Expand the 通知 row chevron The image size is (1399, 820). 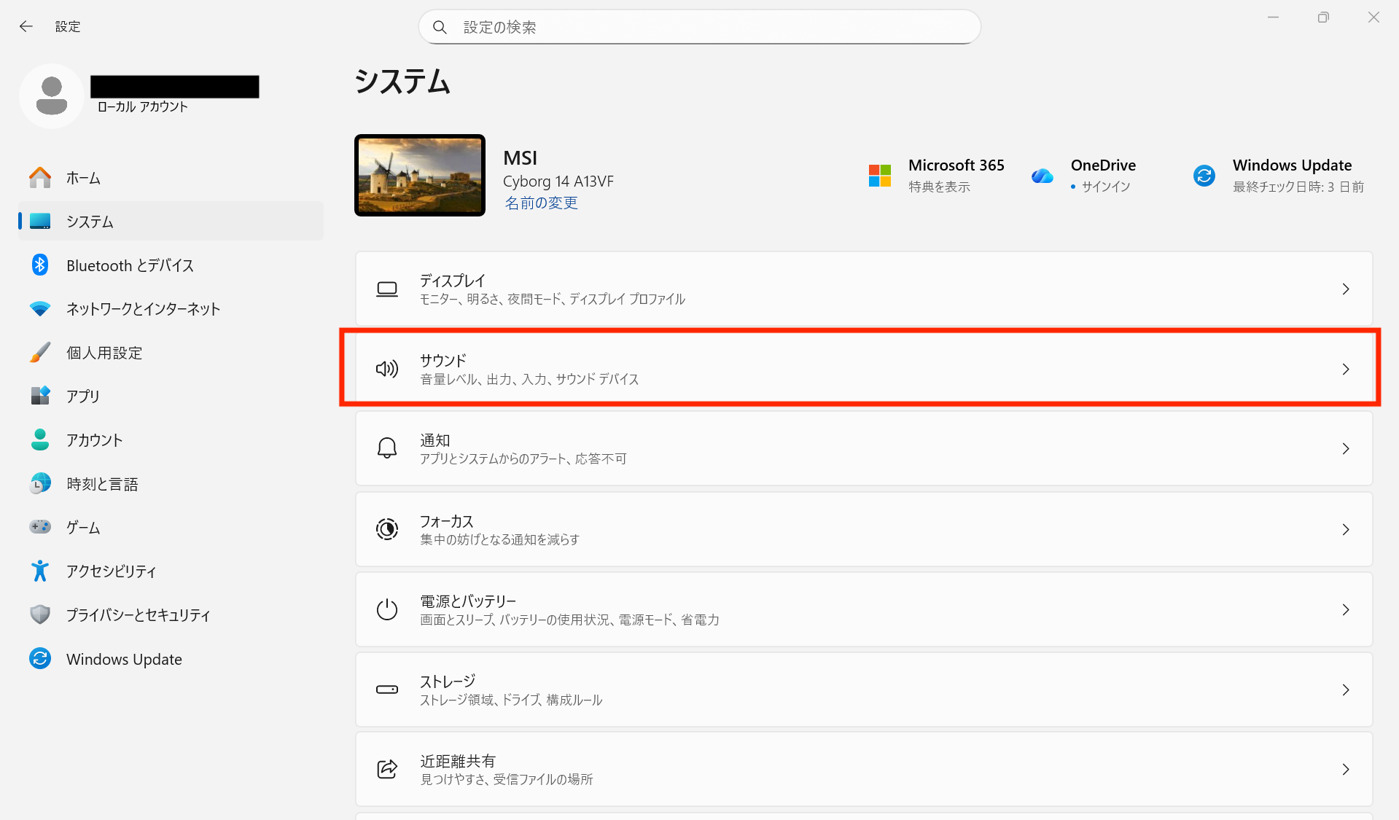point(1345,449)
